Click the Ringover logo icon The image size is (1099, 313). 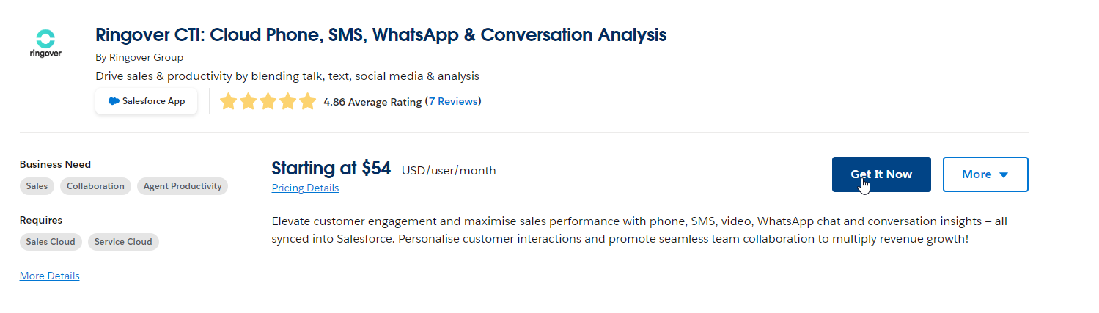coord(45,43)
